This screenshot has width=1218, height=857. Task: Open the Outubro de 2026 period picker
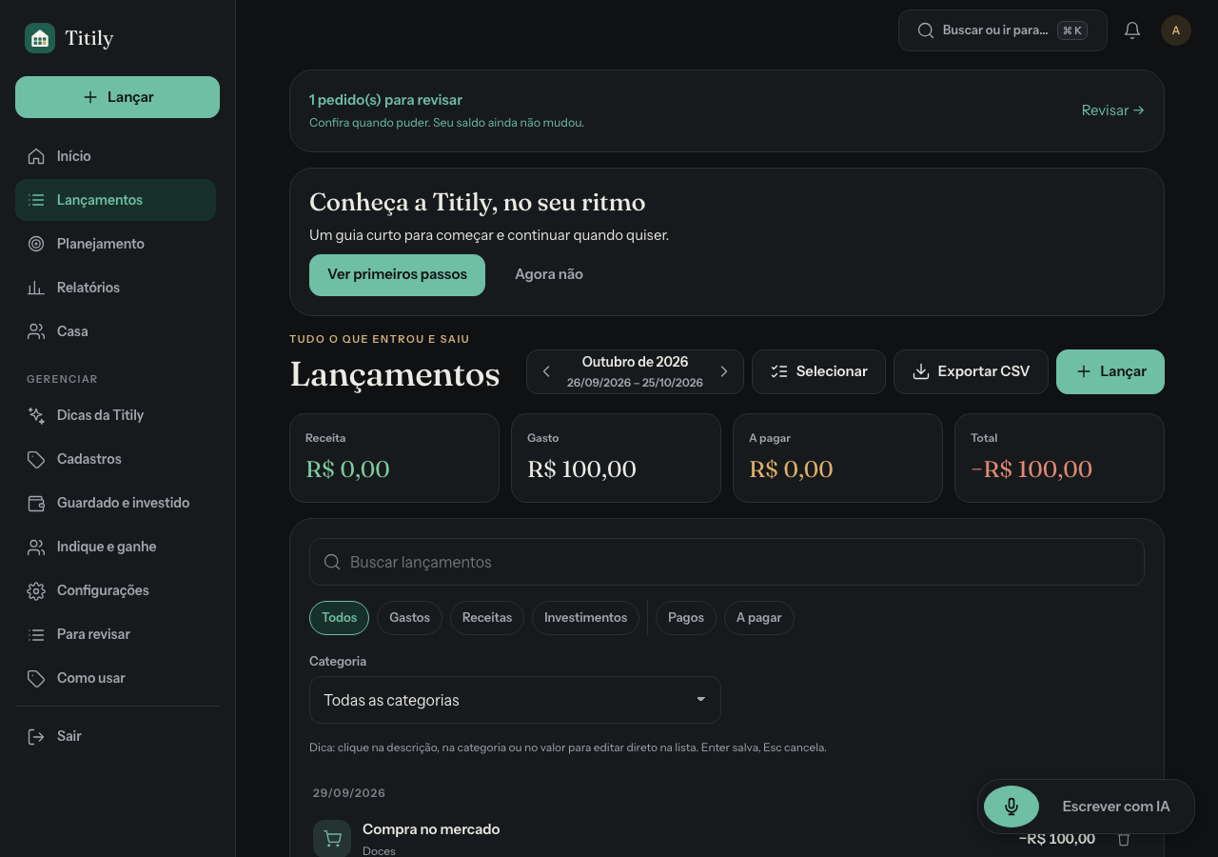pos(635,371)
